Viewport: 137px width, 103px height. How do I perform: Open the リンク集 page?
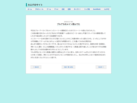pyautogui.click(x=87, y=9)
